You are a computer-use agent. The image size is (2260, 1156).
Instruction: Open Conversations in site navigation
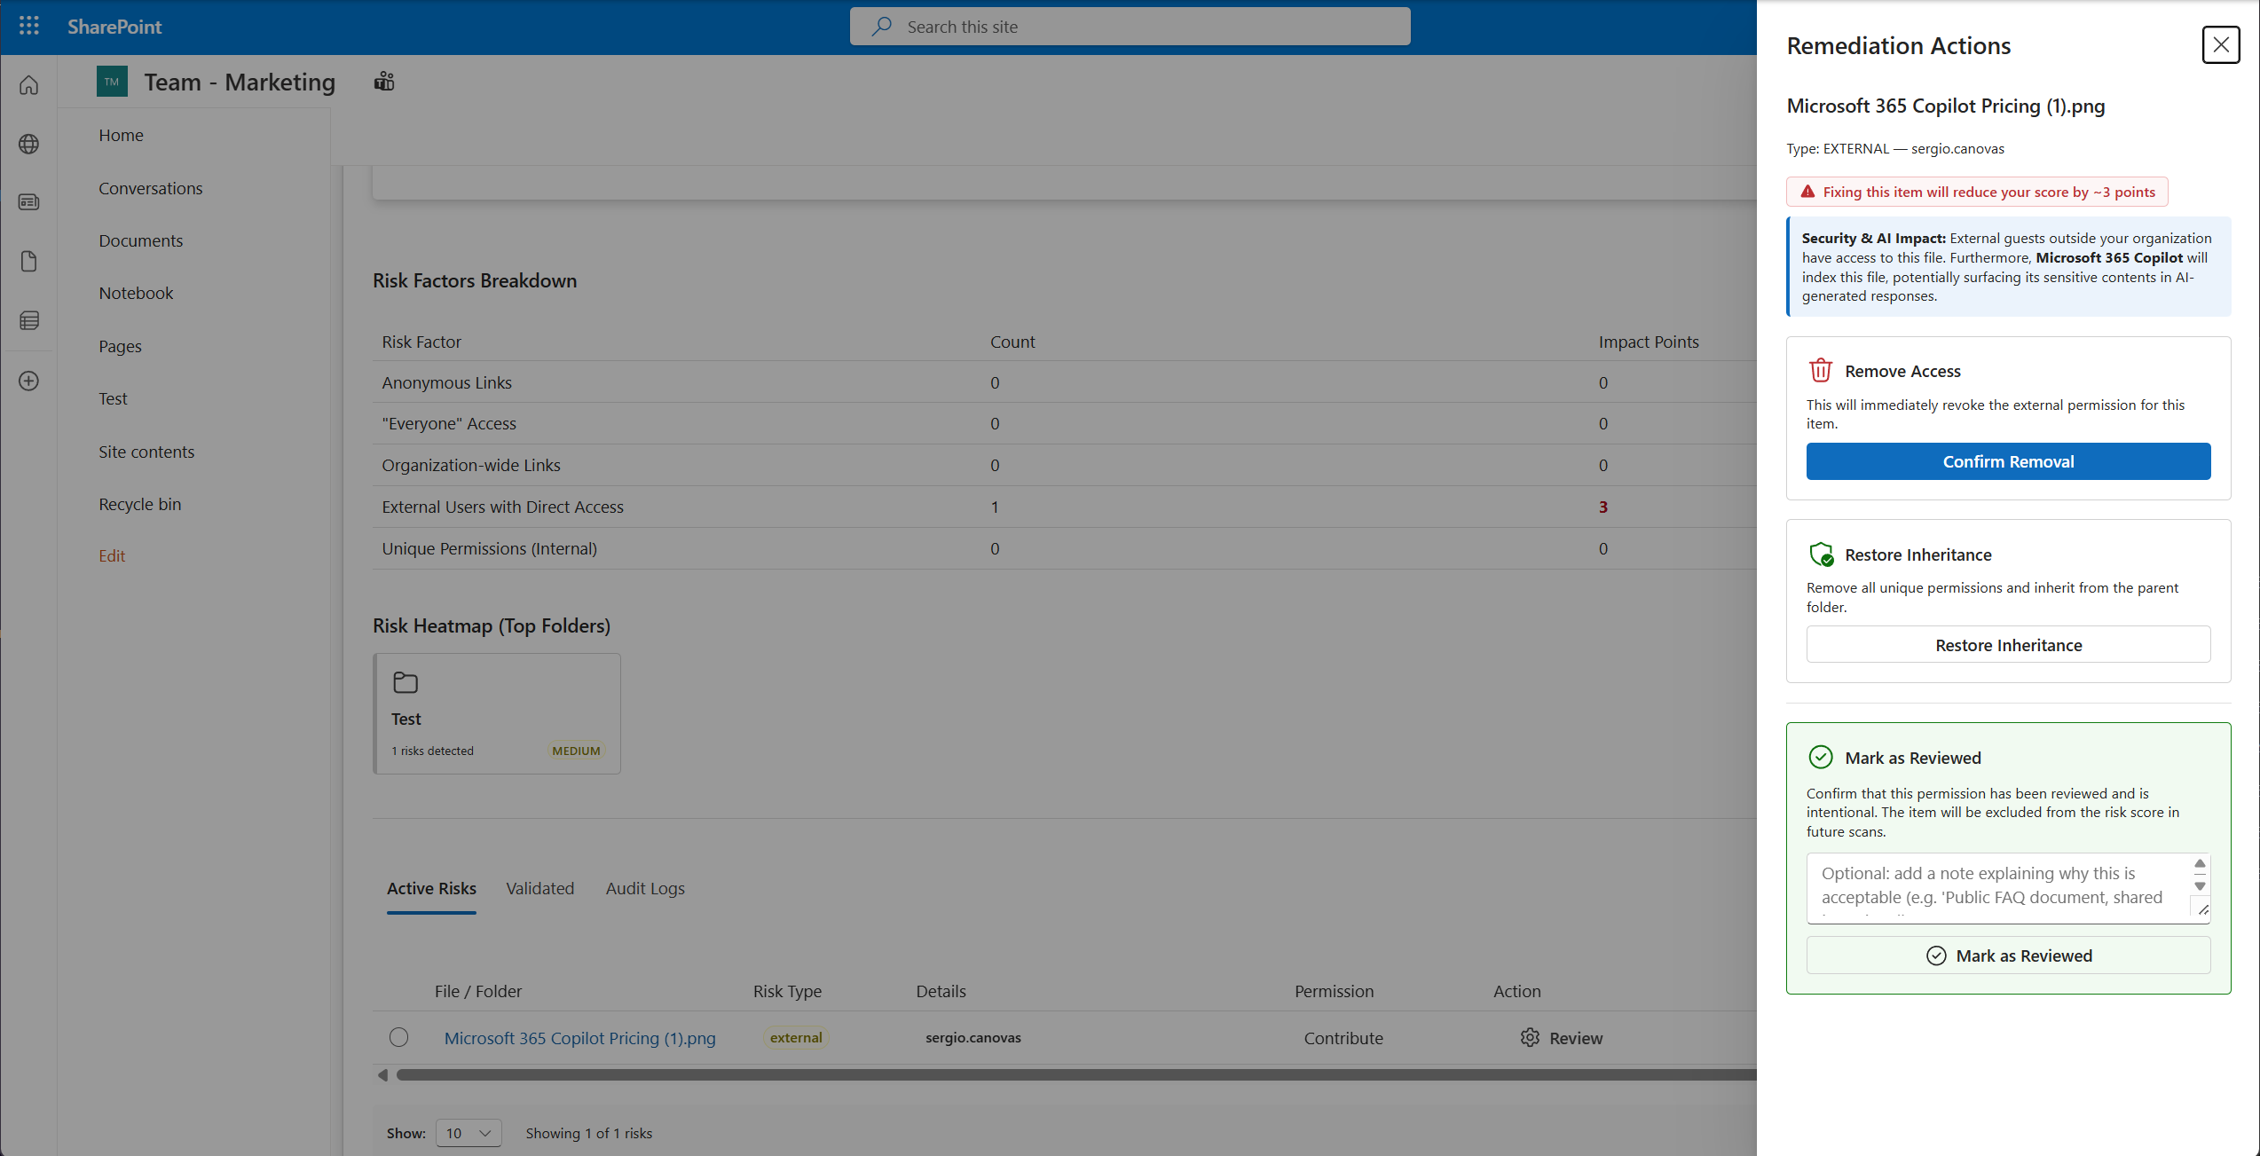[x=151, y=188]
